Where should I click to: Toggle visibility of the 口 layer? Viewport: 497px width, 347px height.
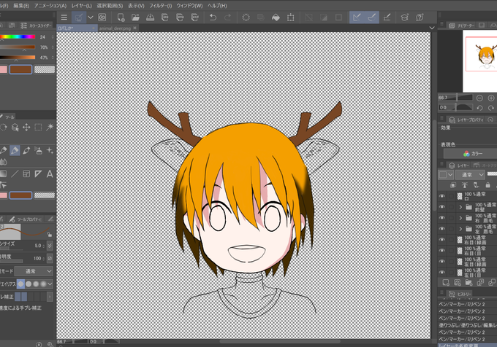coord(442,196)
